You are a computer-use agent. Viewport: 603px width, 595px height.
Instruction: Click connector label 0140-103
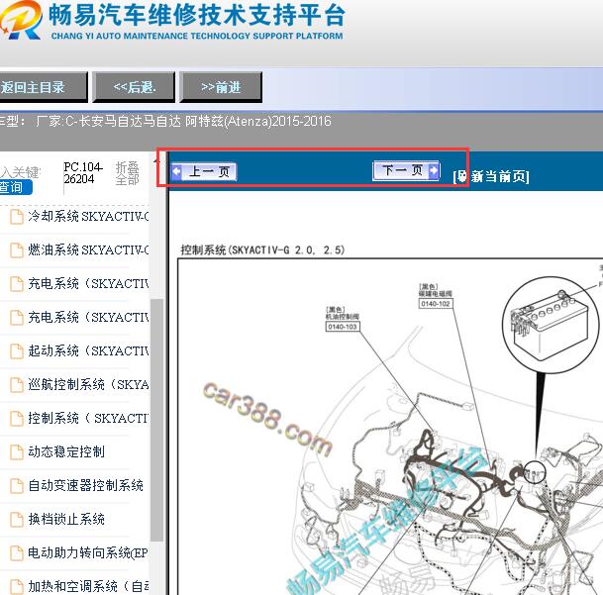(x=343, y=327)
